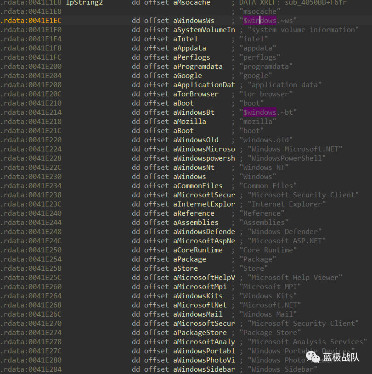Jump to the aSystemVolumeIn offset
Screen dimensions: 372x374
point(204,30)
